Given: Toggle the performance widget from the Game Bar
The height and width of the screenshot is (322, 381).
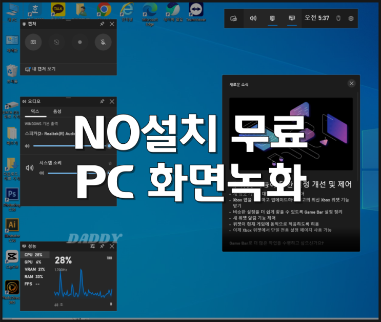Looking at the screenshot, I should click(x=292, y=18).
